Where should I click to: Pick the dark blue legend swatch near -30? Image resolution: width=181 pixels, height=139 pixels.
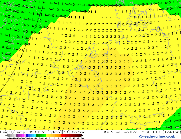click(27, 135)
